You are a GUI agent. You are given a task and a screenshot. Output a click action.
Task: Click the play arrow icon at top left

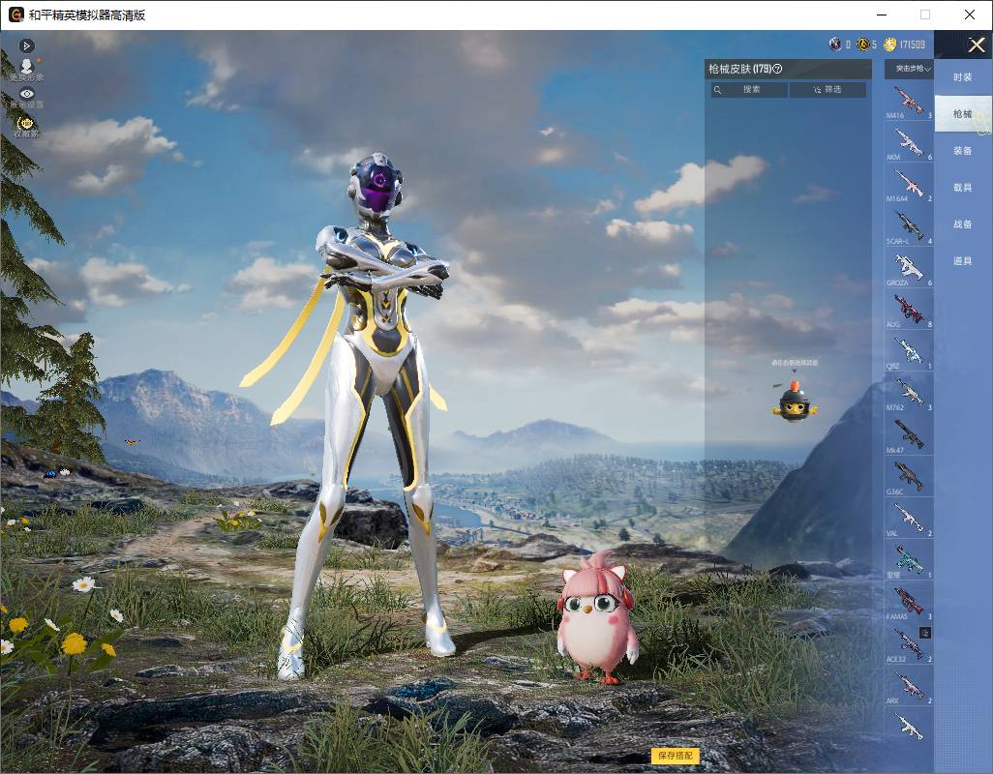[26, 45]
